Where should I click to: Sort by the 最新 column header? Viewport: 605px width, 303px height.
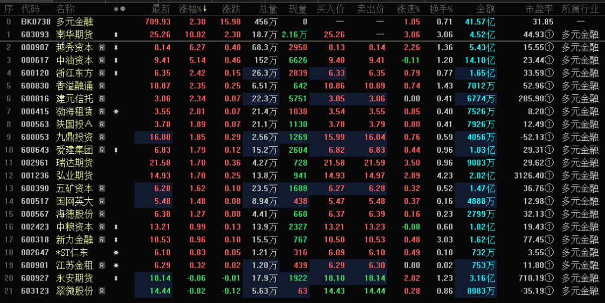pyautogui.click(x=161, y=9)
